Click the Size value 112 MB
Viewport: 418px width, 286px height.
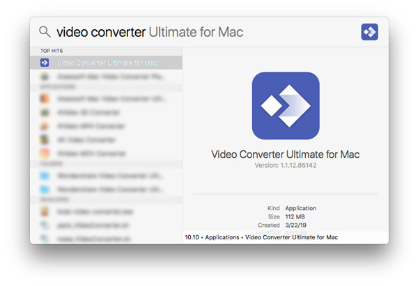point(295,217)
